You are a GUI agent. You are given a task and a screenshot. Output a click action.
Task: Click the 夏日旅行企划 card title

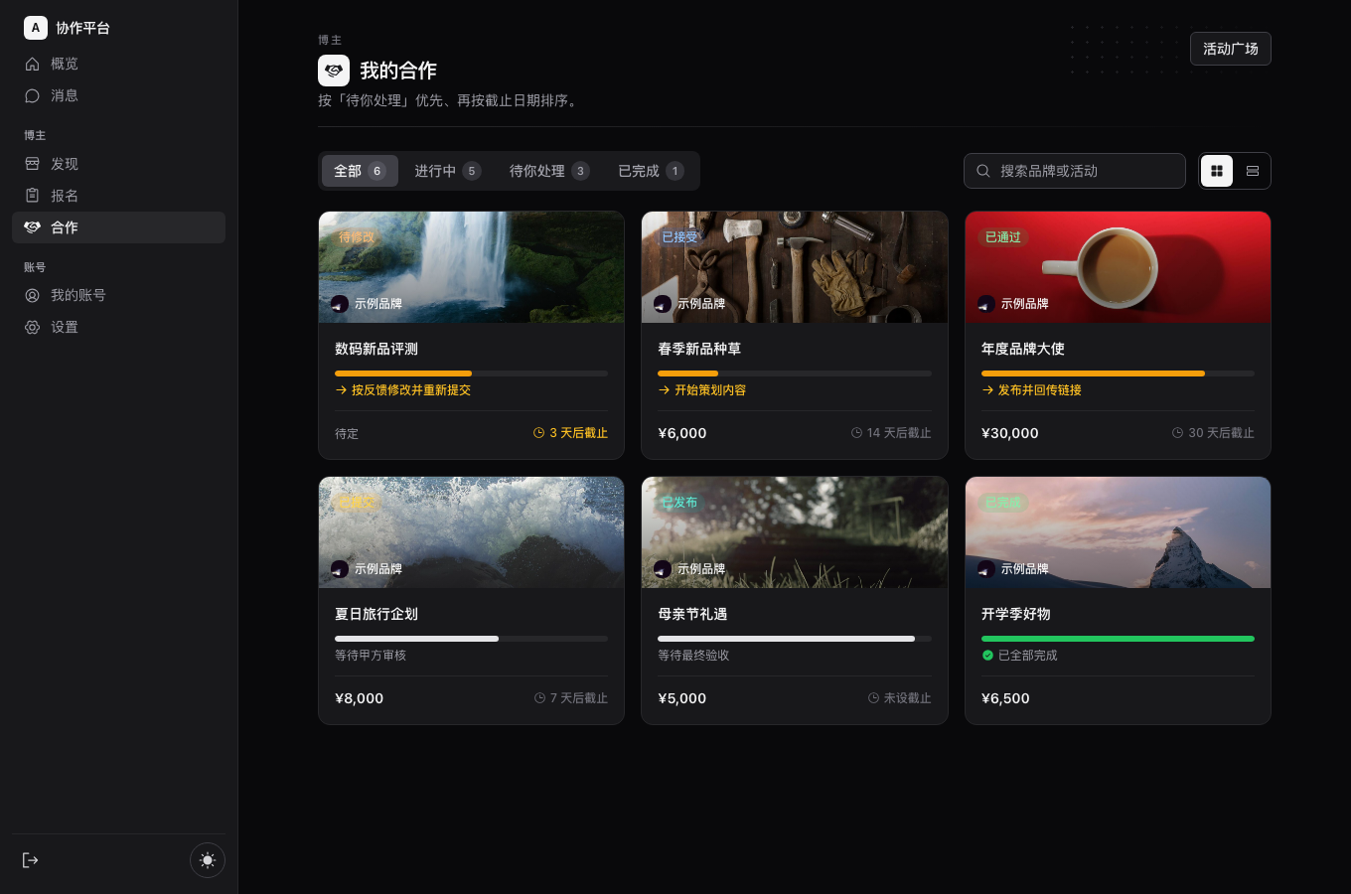(376, 614)
